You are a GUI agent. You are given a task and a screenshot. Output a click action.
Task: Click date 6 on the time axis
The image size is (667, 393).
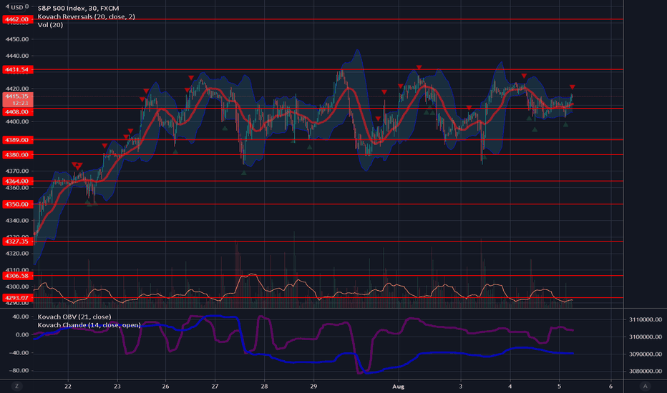click(611, 386)
